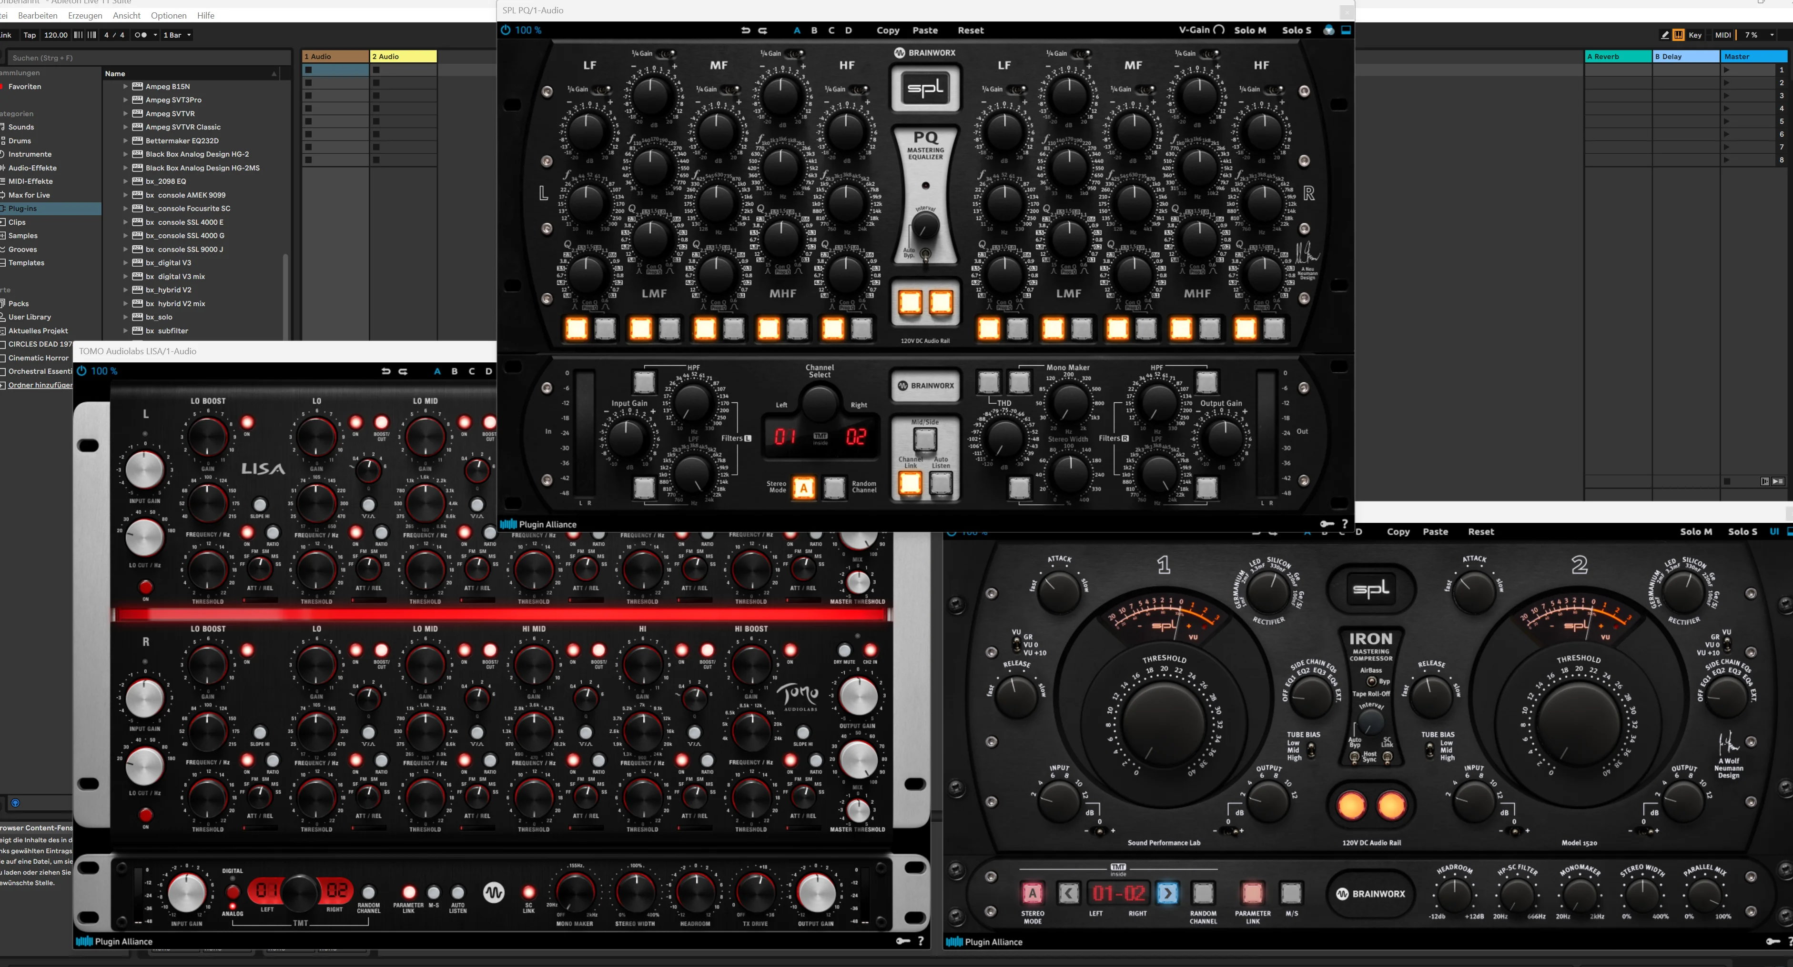Toggle Stereo Mode A button in SPL PQ

pyautogui.click(x=804, y=488)
